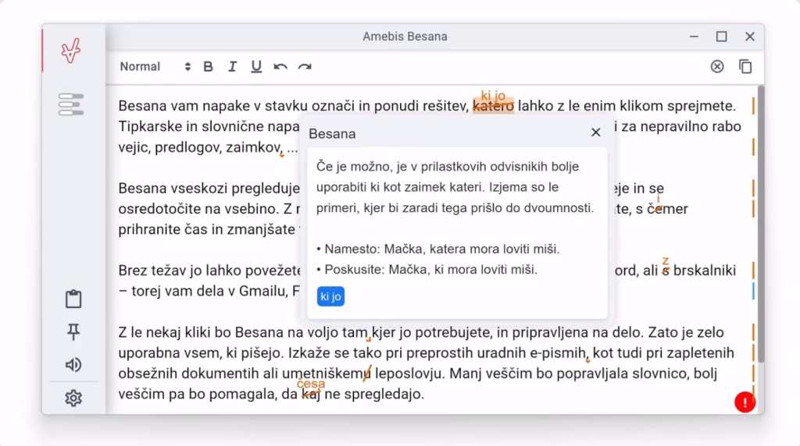
Task: Click the red exclamation error counter badge
Action: point(745,402)
